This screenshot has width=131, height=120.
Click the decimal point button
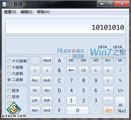[96, 110]
